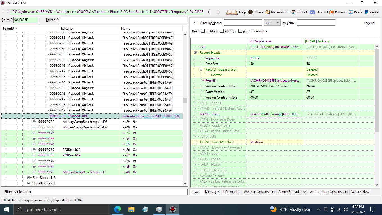Collapse the Record Header section
This screenshot has height=215, width=382.
pos(195,53)
